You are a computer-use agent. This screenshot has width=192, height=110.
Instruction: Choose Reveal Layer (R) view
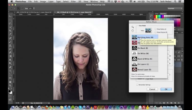point(145,70)
